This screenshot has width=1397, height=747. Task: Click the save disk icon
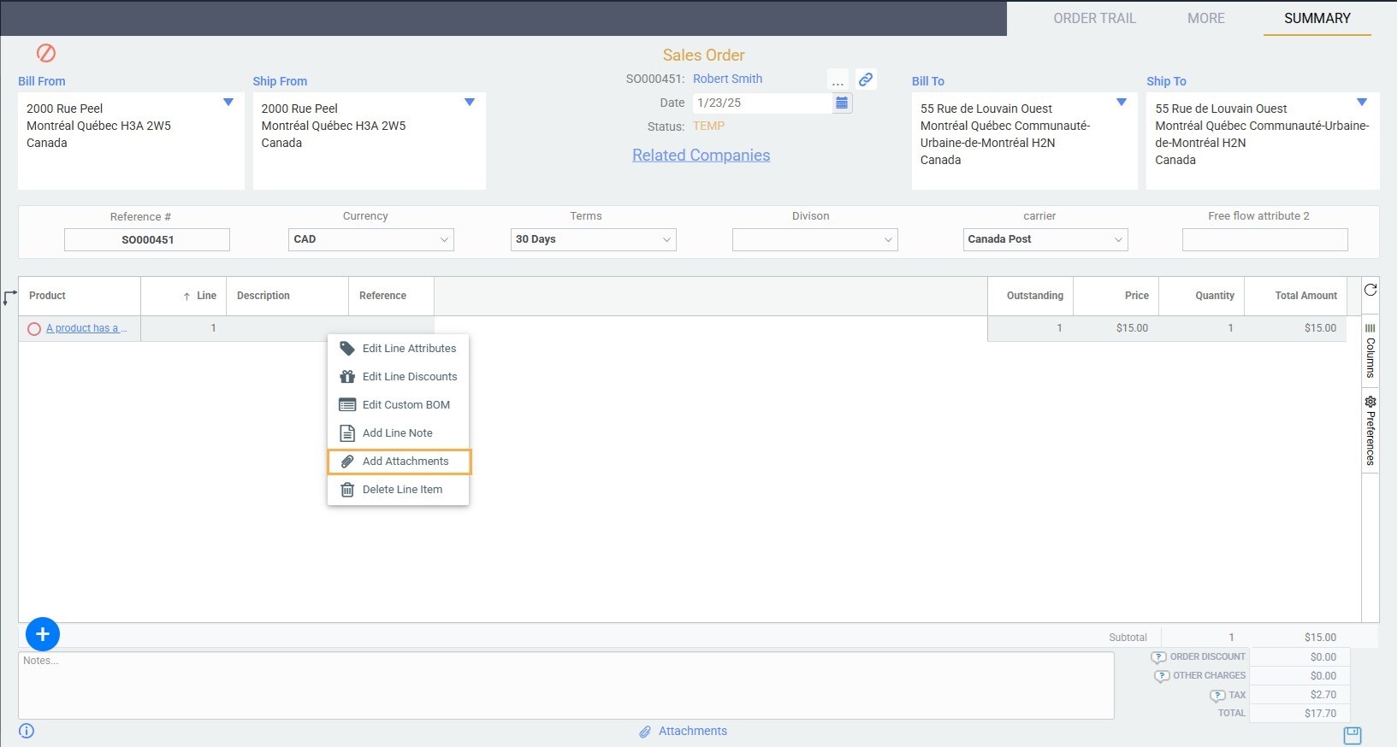pos(1352,735)
